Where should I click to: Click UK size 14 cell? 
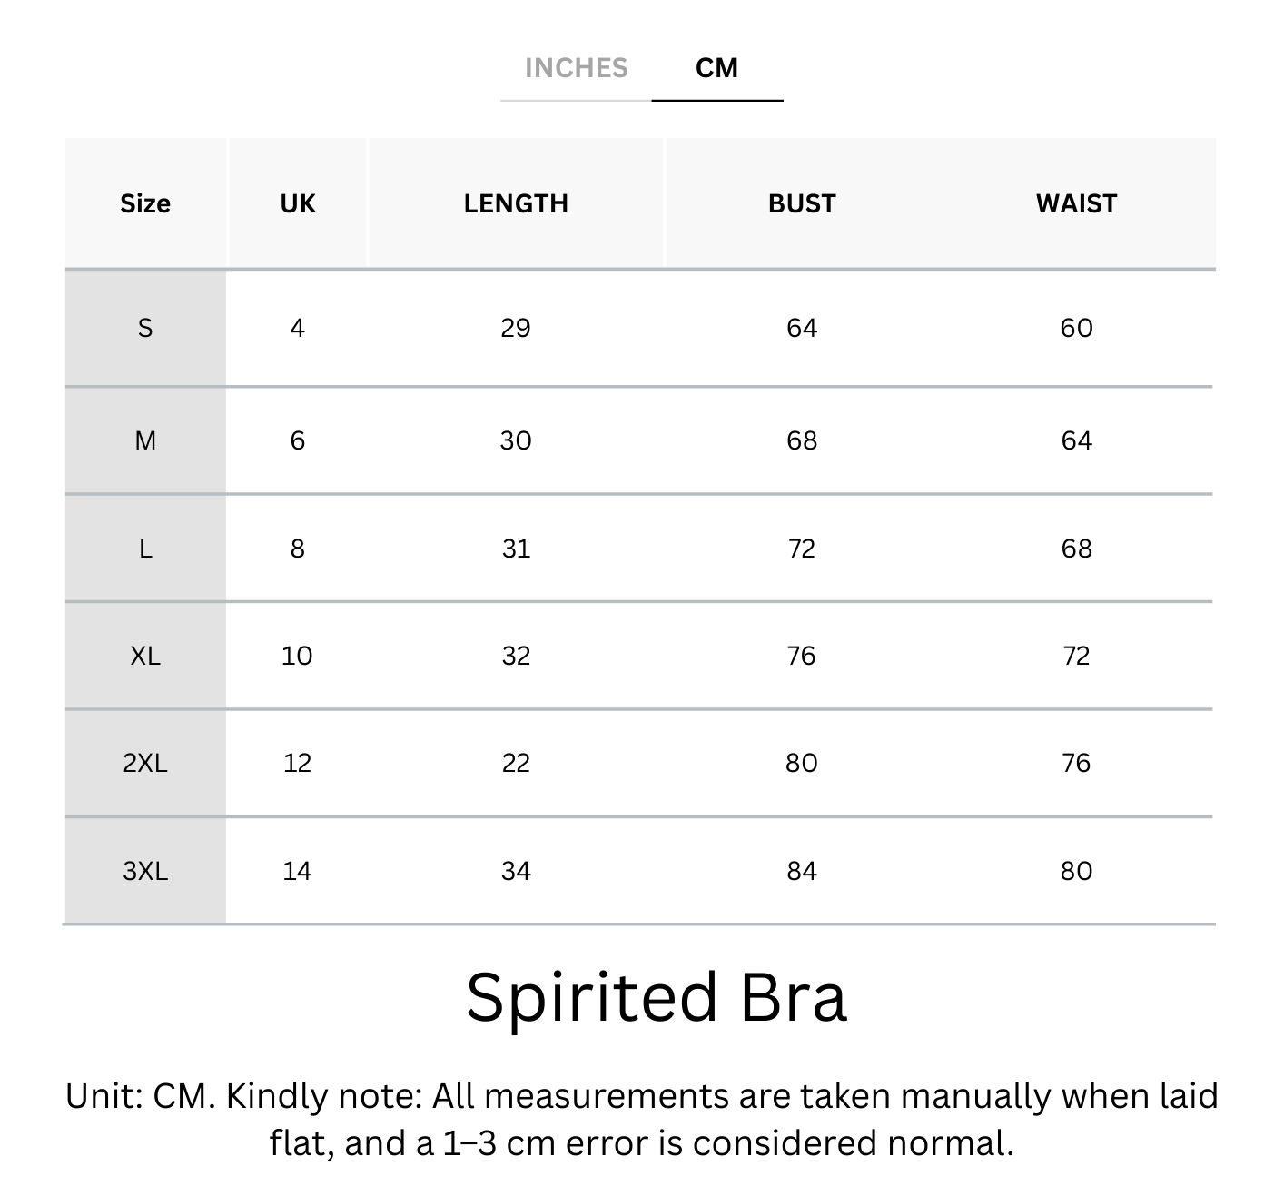[x=297, y=871]
